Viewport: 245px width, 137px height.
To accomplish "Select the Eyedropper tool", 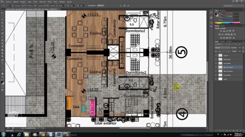I will pyautogui.click(x=2, y=30).
